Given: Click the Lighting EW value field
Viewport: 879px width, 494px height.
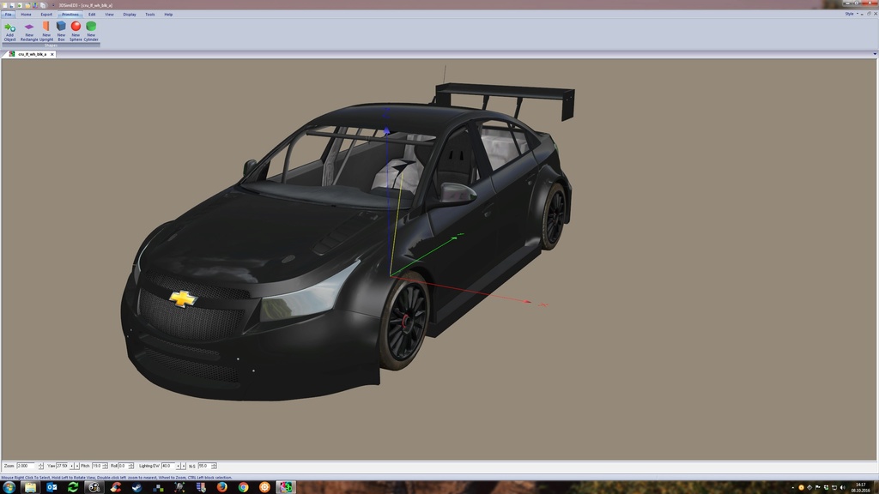Looking at the screenshot, I should click(x=167, y=466).
